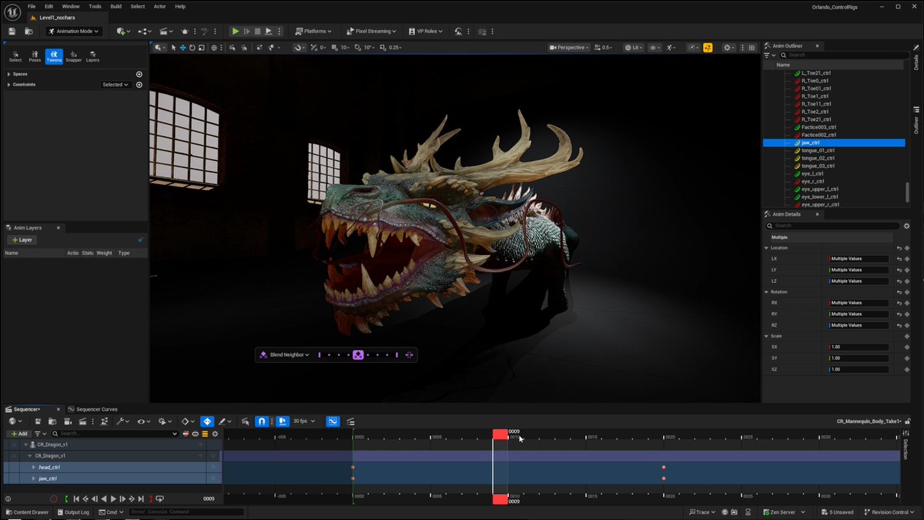924x520 pixels.
Task: Click the Blend Neighbor tween center handle
Action: click(358, 355)
